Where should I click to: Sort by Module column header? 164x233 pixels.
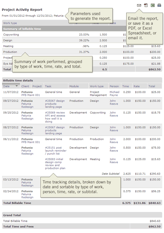point(74,86)
